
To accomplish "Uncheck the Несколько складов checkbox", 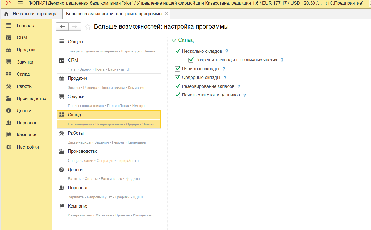I will point(178,51).
